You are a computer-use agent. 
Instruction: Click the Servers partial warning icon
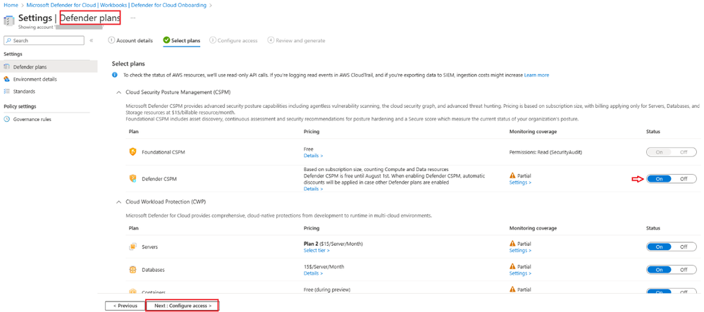(512, 244)
